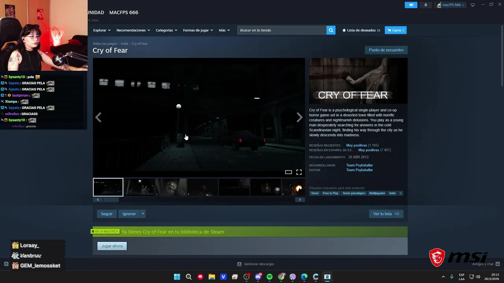Screen dimensions: 504x283
Task: Enter fullscreen on the media viewer
Action: 299,172
